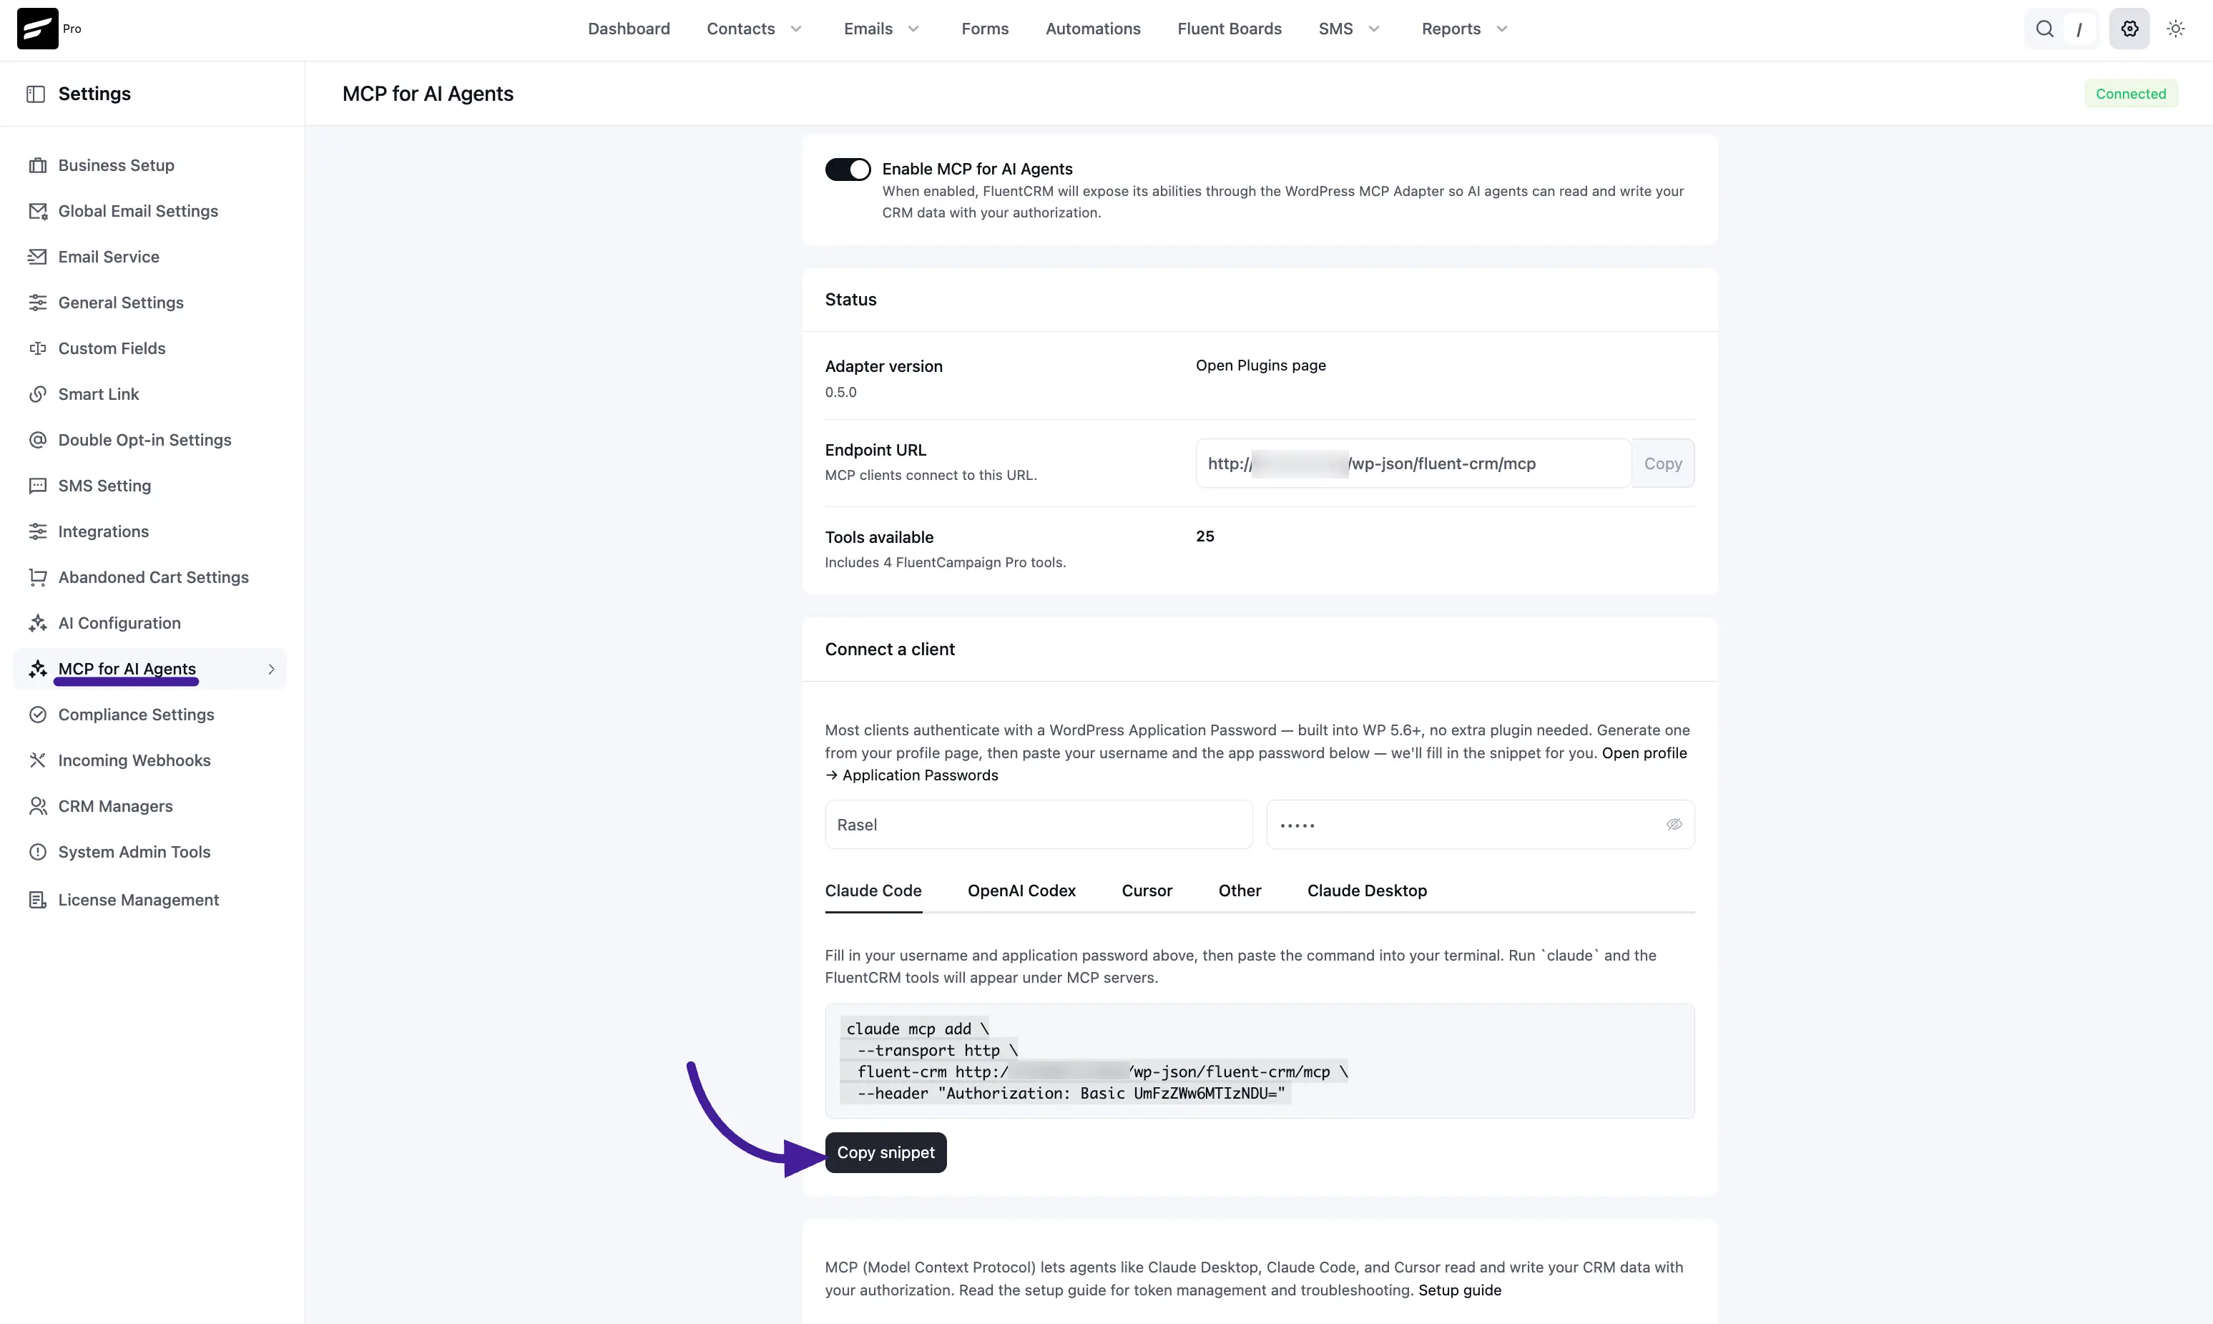The height and width of the screenshot is (1324, 2213).
Task: Switch to the Cursor tab
Action: tap(1147, 891)
